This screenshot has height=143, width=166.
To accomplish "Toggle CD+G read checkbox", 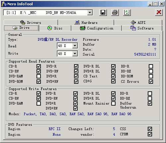I will point(113,81).
